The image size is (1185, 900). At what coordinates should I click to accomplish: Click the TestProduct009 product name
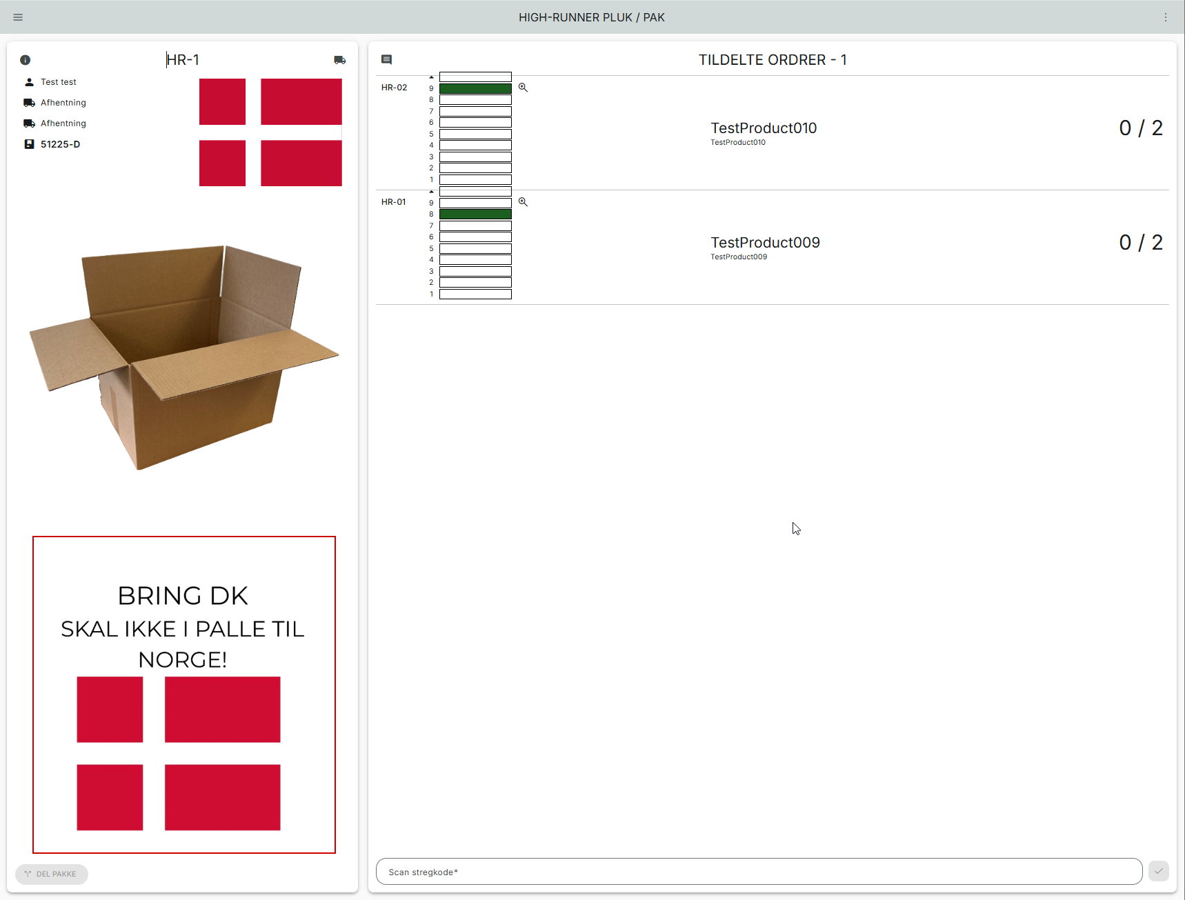pyautogui.click(x=765, y=243)
